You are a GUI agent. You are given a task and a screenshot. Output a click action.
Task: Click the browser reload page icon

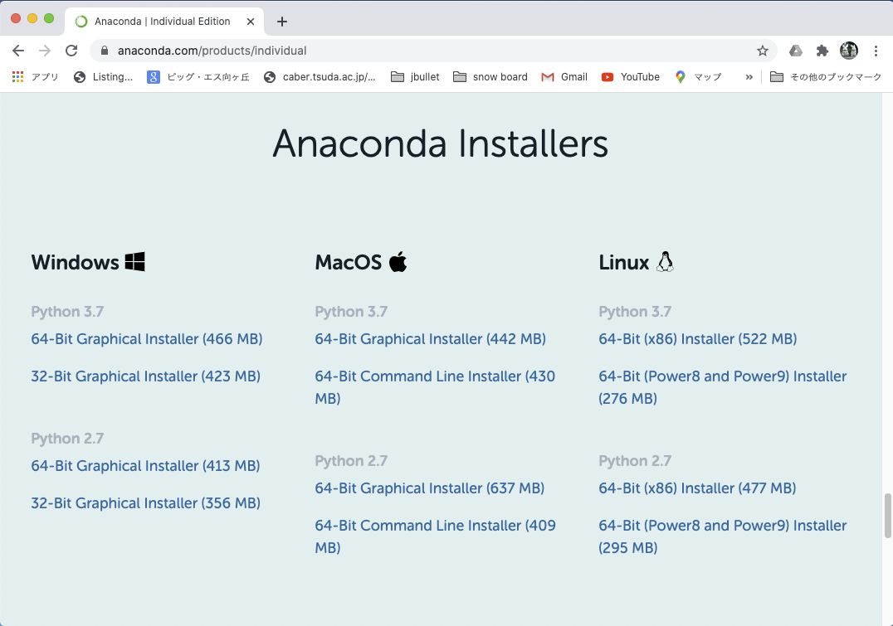[71, 51]
